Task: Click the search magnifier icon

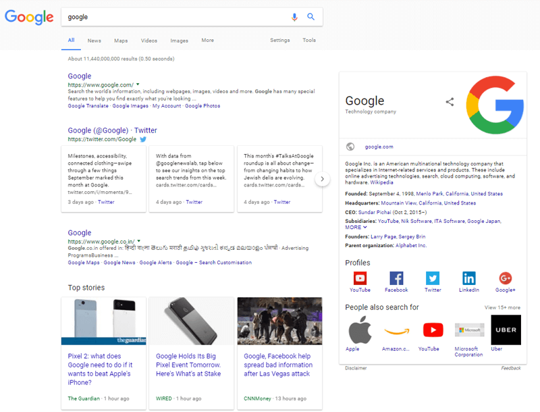Action: [x=311, y=16]
